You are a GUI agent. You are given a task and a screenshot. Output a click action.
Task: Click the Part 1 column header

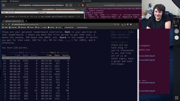pyautogui.click(x=24, y=52)
